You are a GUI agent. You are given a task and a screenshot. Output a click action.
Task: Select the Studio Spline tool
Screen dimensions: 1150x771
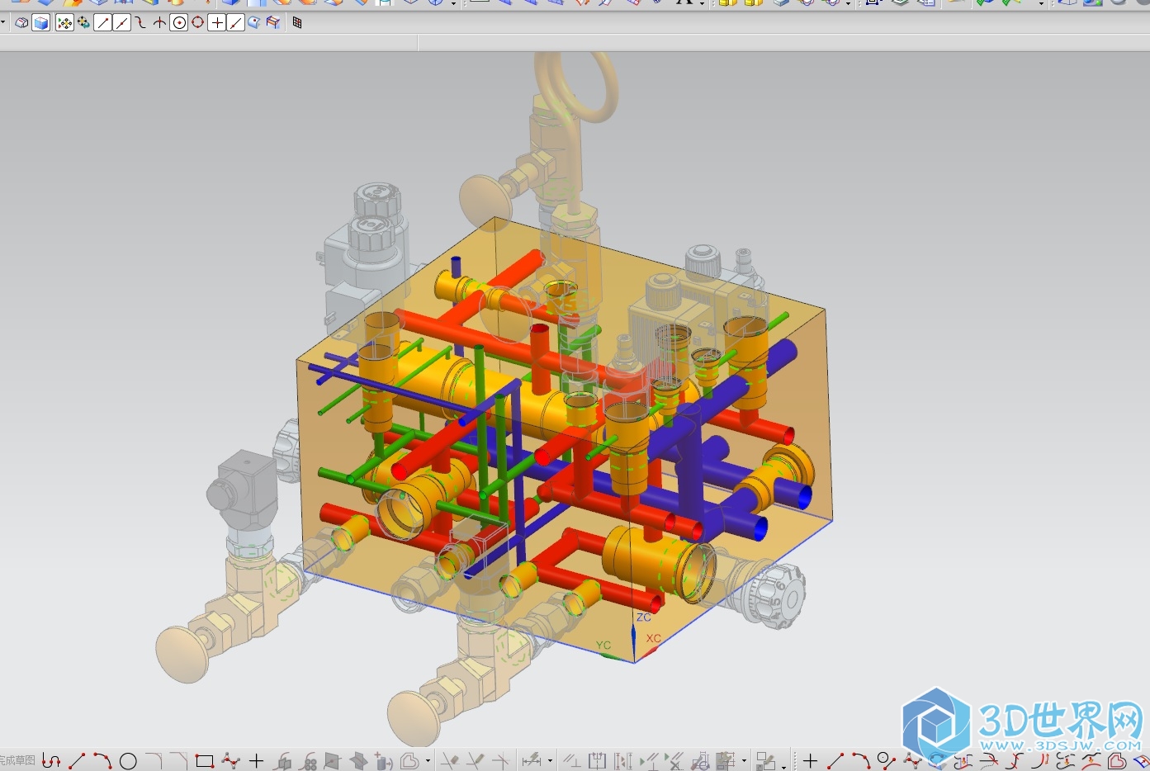[x=230, y=760]
